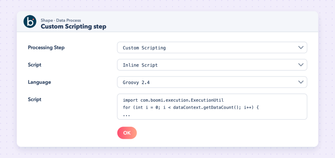Viewport: 335px width, 158px height.
Task: Open the Inline Script dropdown
Action: [212, 65]
